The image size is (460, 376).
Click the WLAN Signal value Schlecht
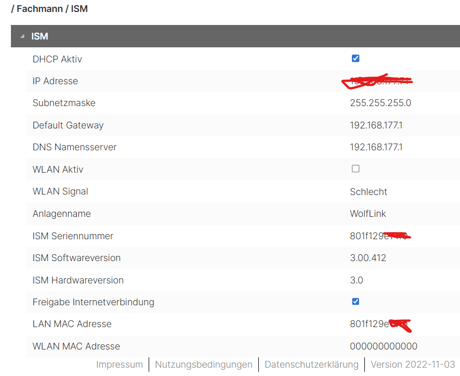pyautogui.click(x=369, y=191)
